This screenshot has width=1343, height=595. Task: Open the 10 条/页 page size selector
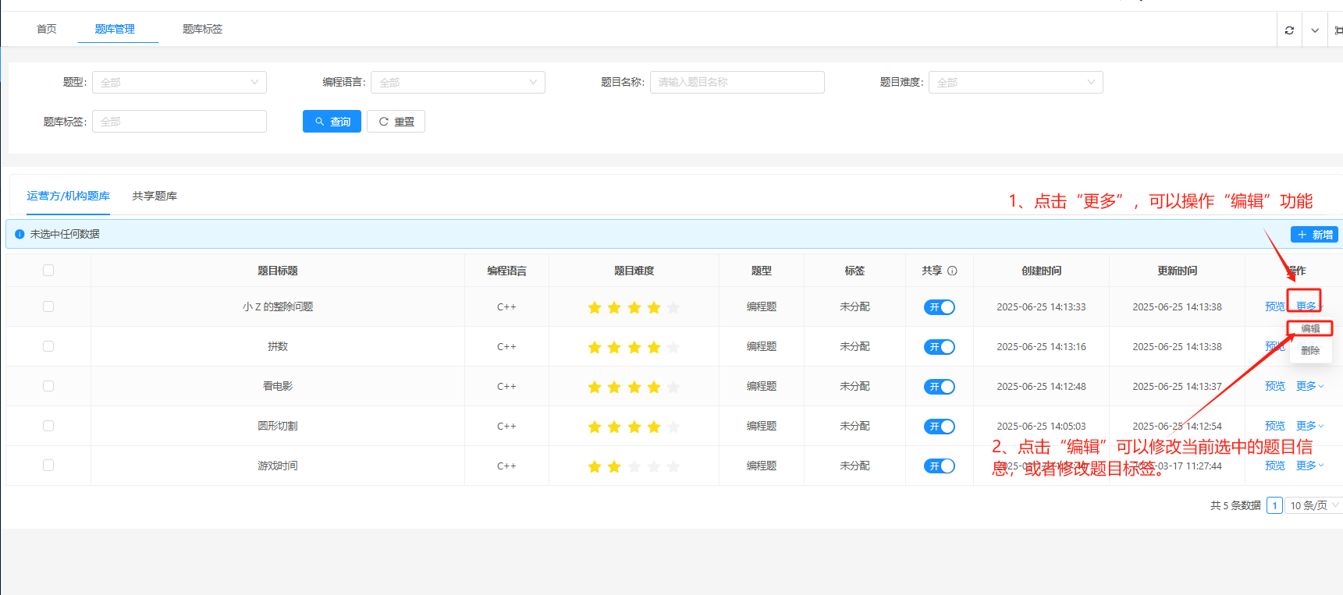click(x=1313, y=505)
